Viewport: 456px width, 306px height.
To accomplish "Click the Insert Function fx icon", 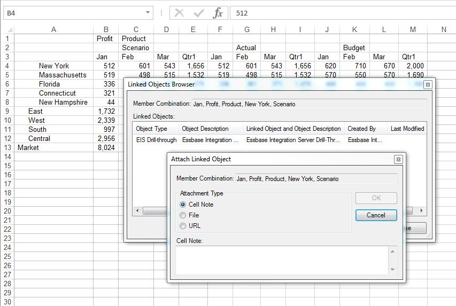I will (x=218, y=13).
